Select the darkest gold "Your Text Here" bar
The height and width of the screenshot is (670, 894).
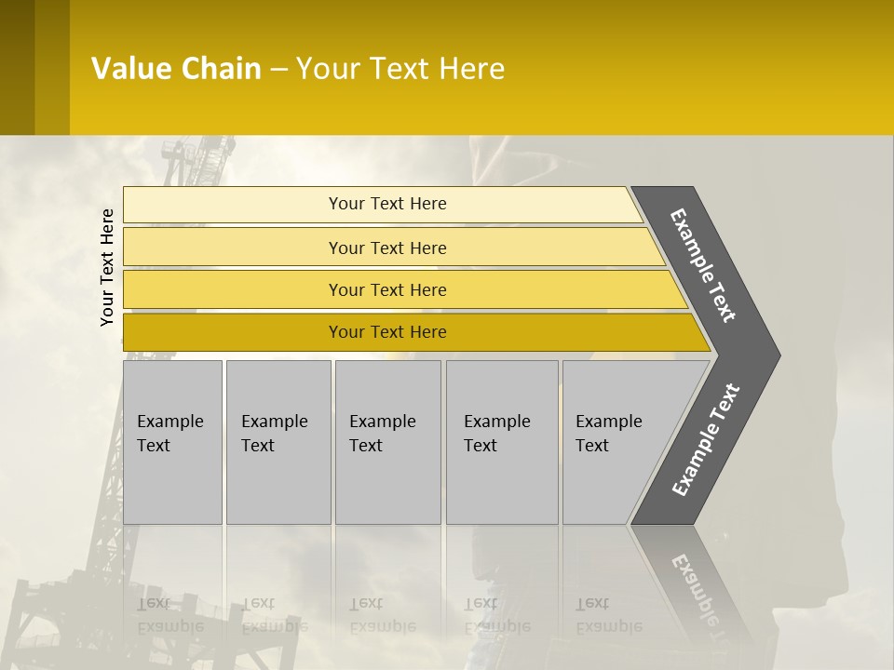coord(386,332)
